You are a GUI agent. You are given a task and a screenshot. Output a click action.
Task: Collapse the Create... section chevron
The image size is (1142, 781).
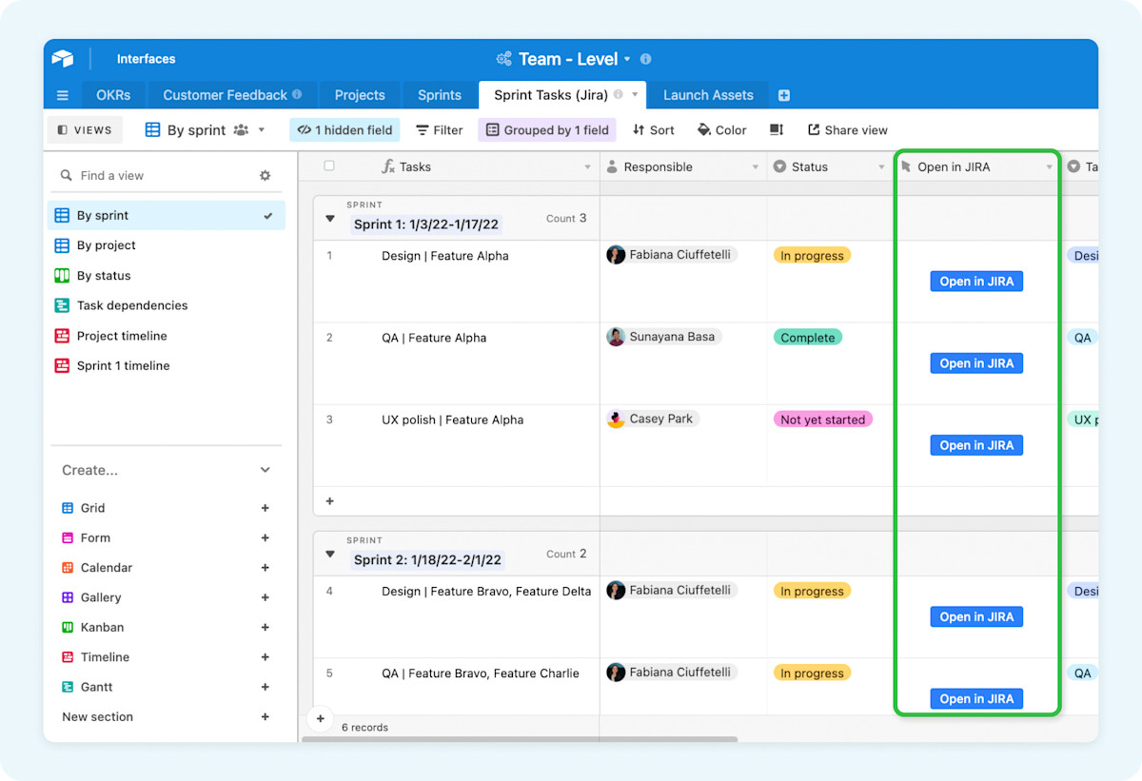[x=265, y=469]
